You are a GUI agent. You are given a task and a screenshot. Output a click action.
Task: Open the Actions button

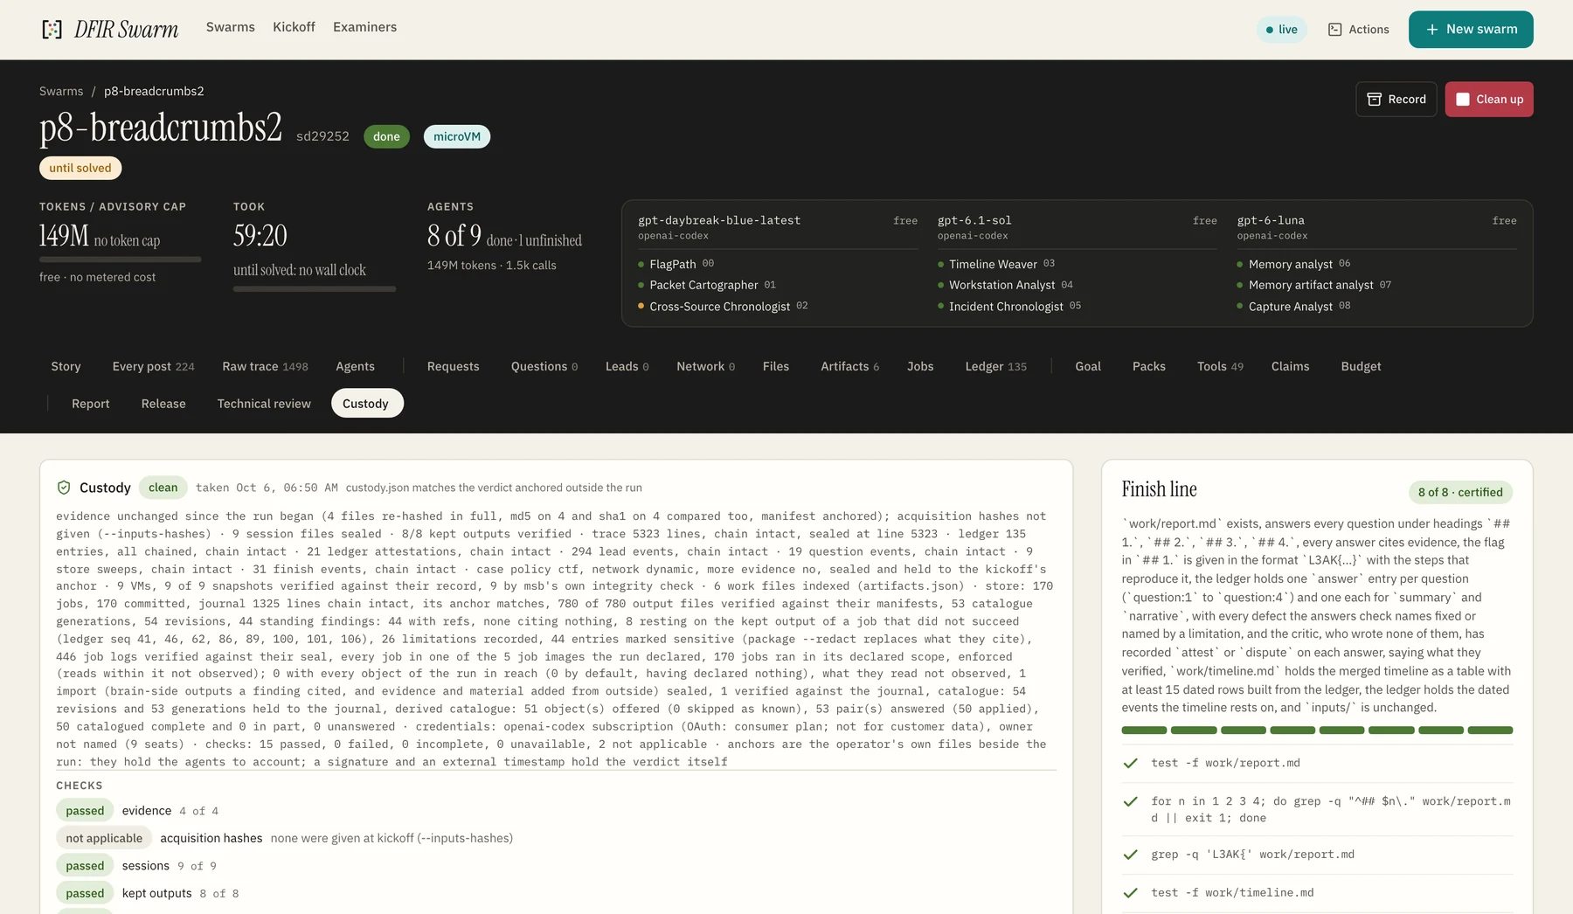click(1359, 30)
